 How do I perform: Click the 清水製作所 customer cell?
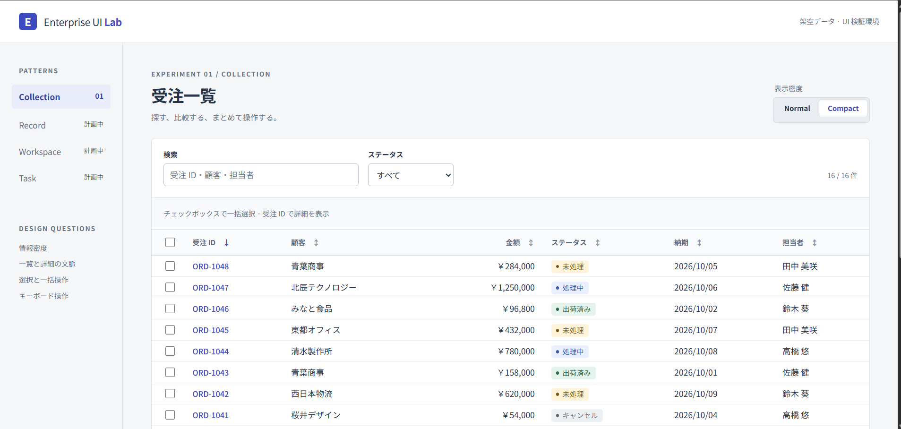click(312, 351)
